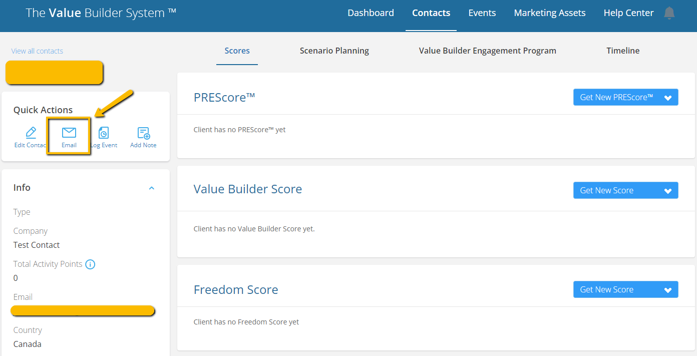The image size is (697, 356).
Task: Click the Canada country value
Action: pyautogui.click(x=28, y=344)
